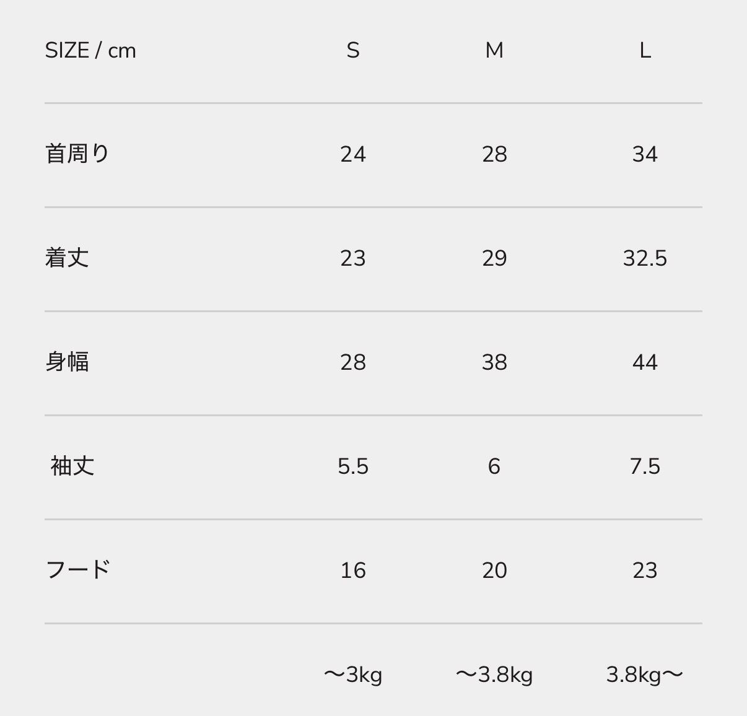Select the S size column header
Screen dimensions: 747x716
tap(353, 50)
